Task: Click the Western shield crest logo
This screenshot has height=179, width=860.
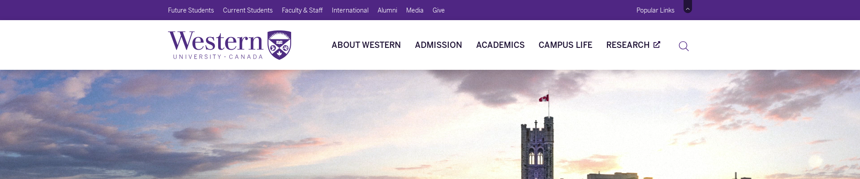Action: 279,45
